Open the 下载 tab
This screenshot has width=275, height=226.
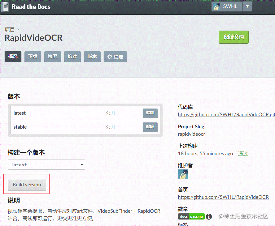33,57
